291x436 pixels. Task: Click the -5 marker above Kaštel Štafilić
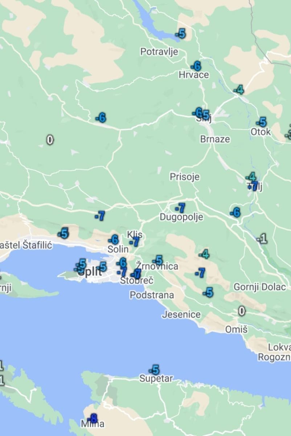click(63, 233)
